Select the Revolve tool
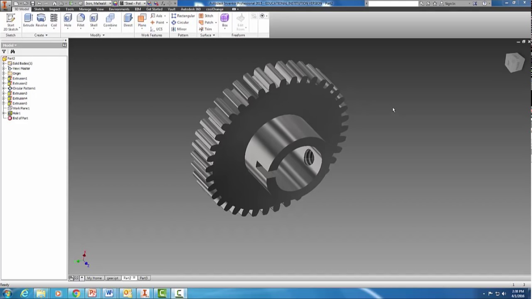Viewport: 532px width, 299px height. click(41, 20)
